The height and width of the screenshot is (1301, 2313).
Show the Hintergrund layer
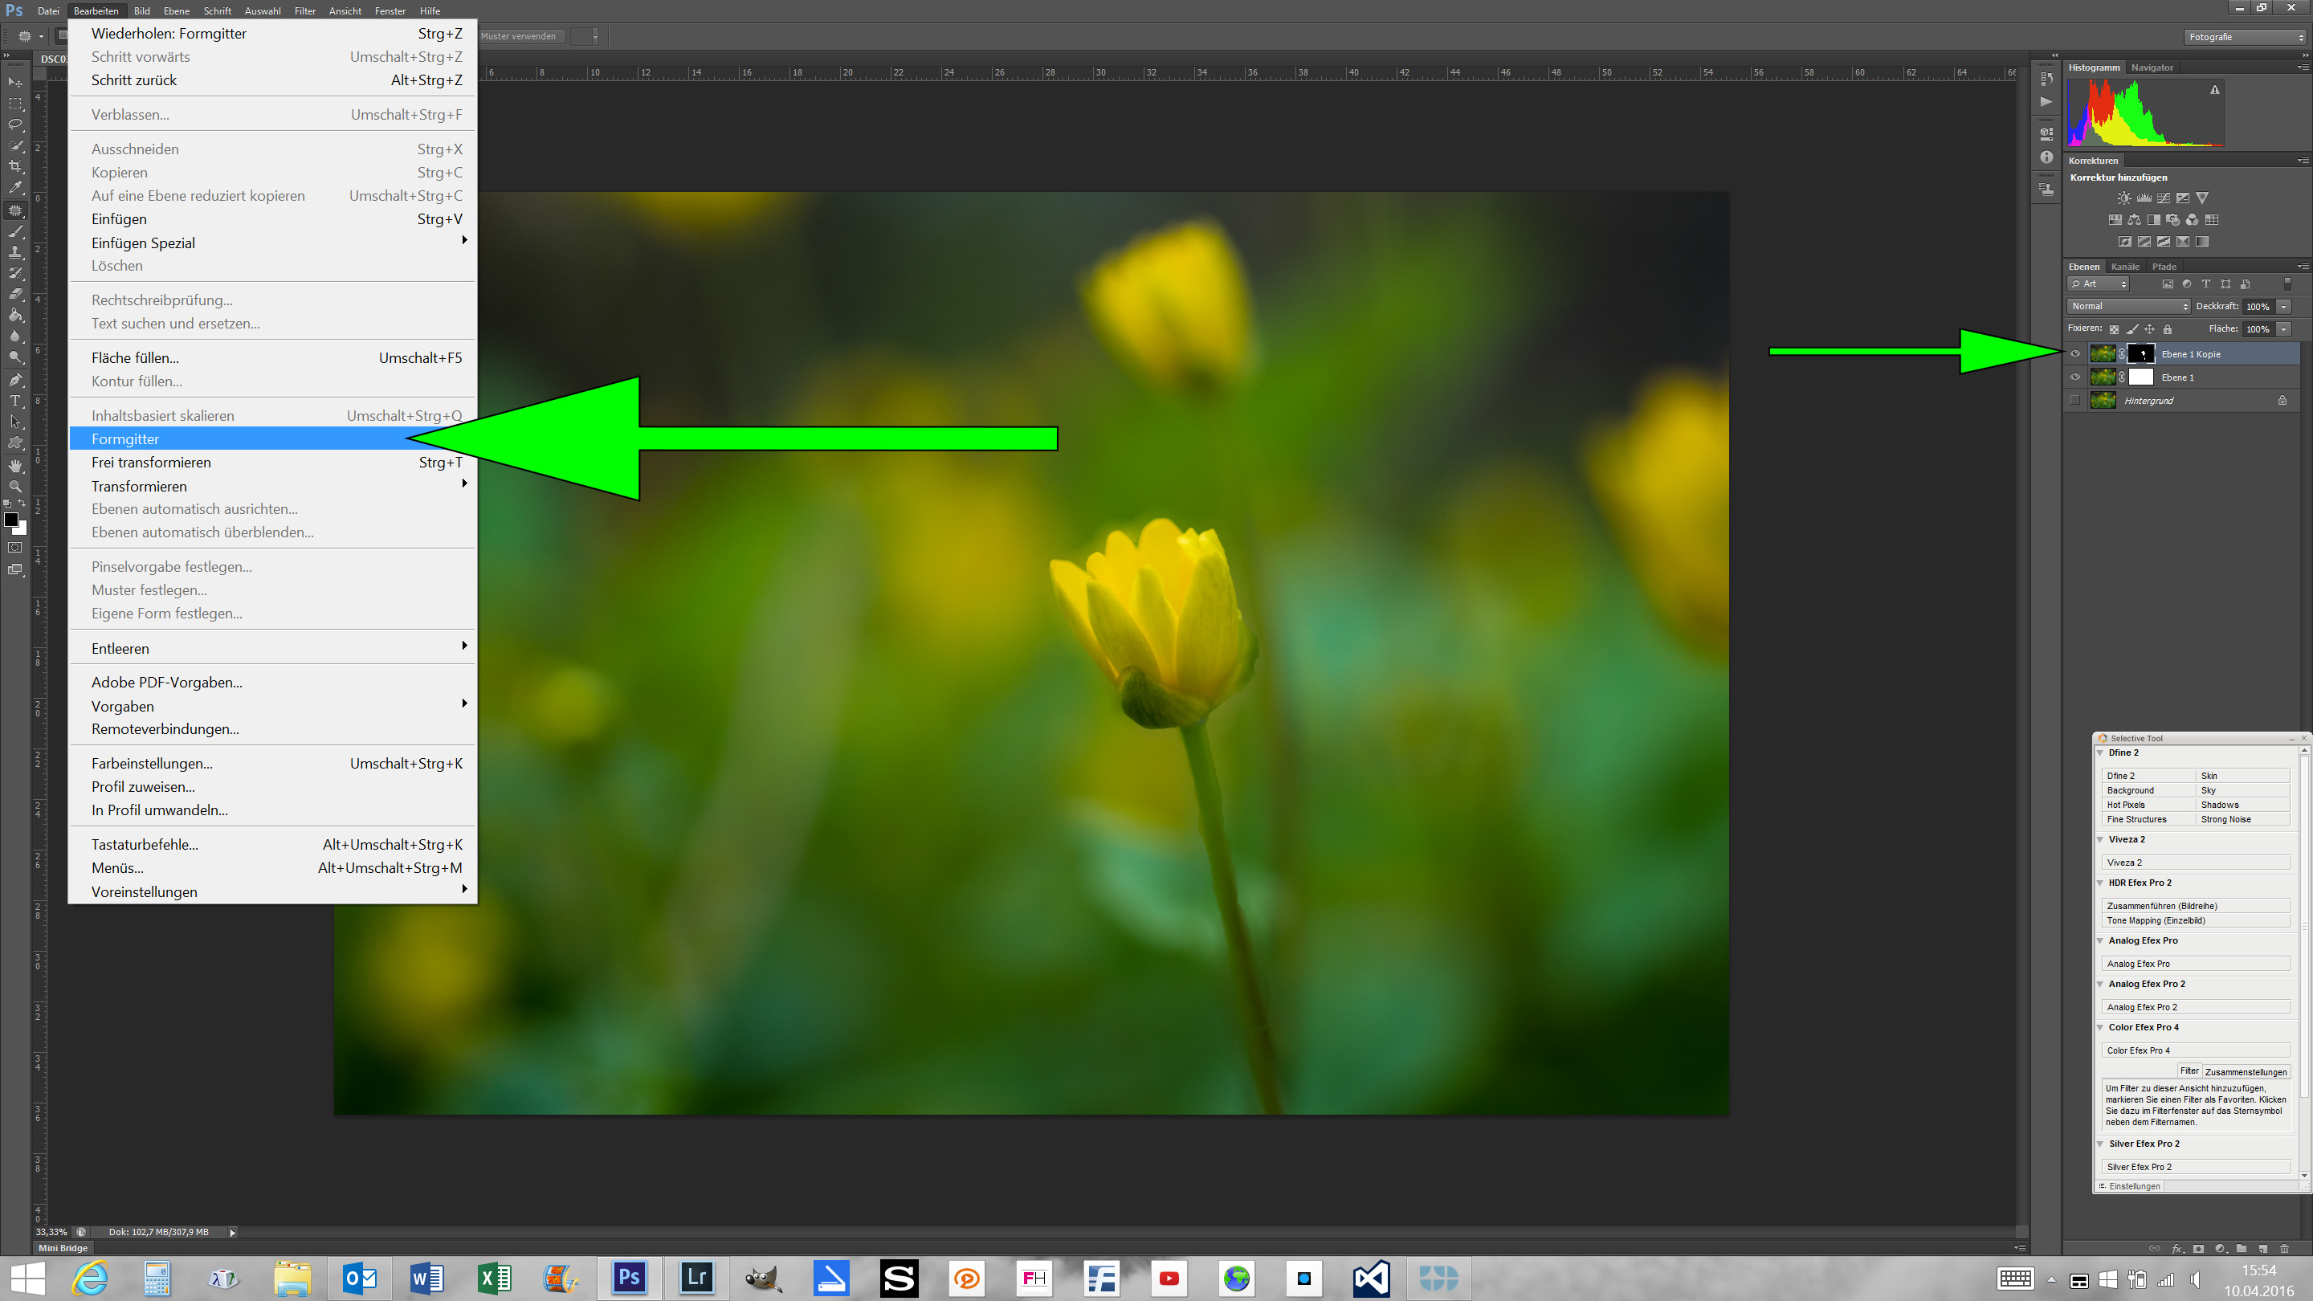pyautogui.click(x=2075, y=401)
